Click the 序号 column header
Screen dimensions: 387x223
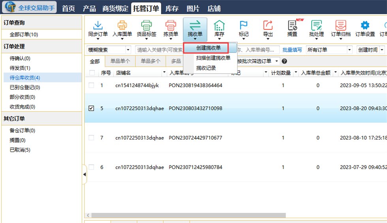(x=106, y=73)
